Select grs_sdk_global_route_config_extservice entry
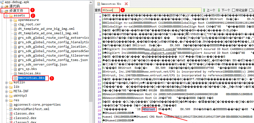This screenshot has width=254, height=123. 54,38
